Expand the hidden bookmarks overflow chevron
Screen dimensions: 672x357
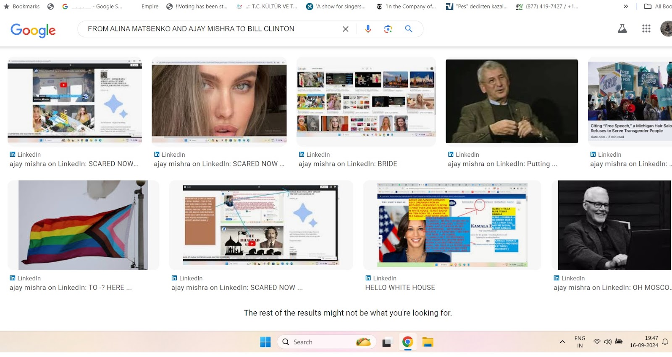pos(626,6)
